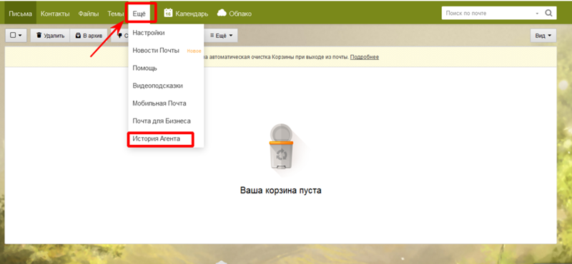This screenshot has height=264, width=572.
Task: Expand the toolbar Ещё dropdown
Action: [x=222, y=36]
